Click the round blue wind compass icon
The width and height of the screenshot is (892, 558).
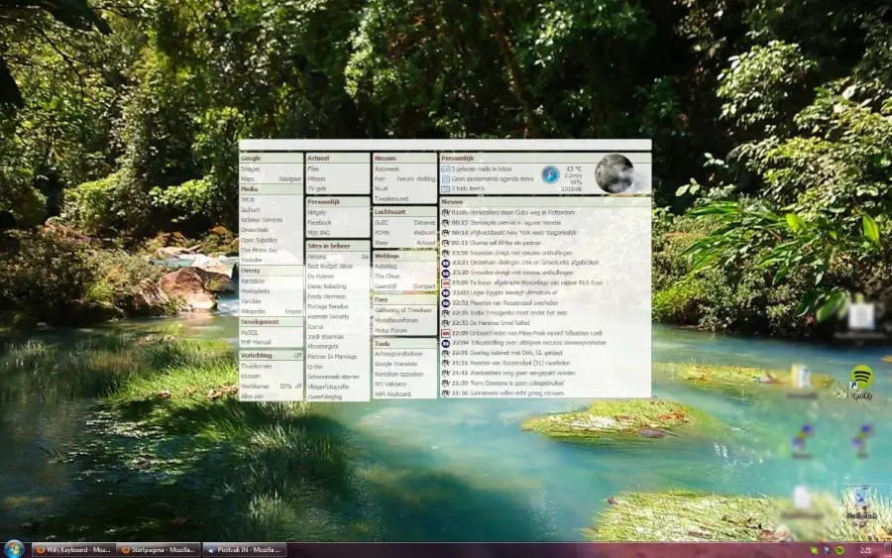(x=550, y=174)
